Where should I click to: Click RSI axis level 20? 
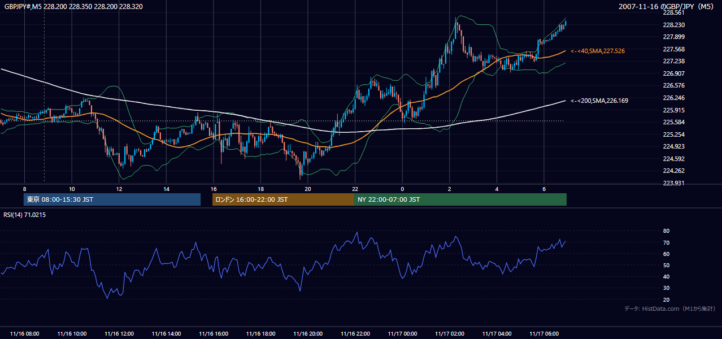(x=666, y=299)
